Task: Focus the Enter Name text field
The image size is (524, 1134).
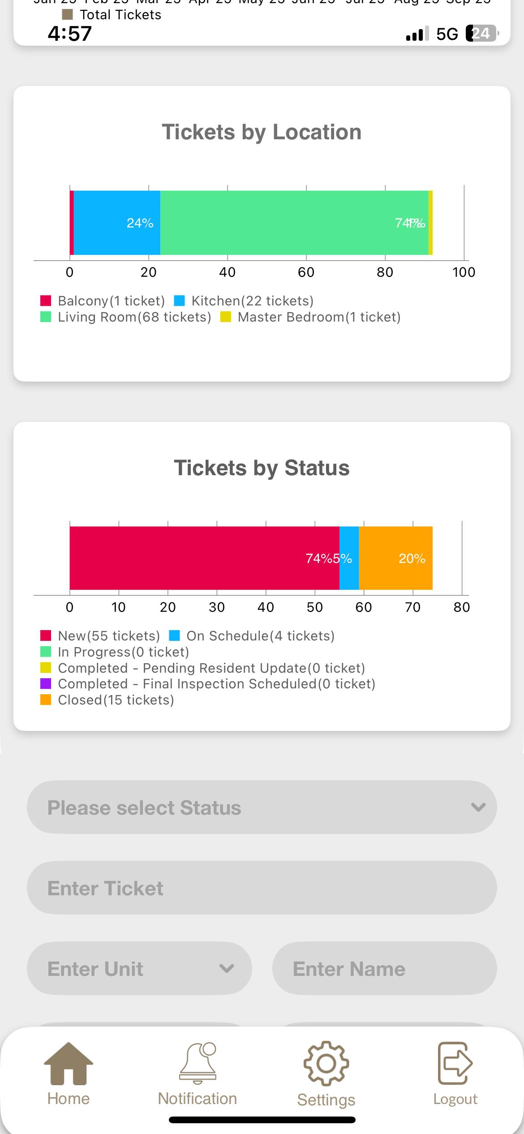Action: [x=384, y=968]
